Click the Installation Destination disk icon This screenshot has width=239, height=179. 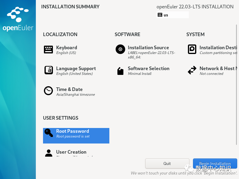192,49
